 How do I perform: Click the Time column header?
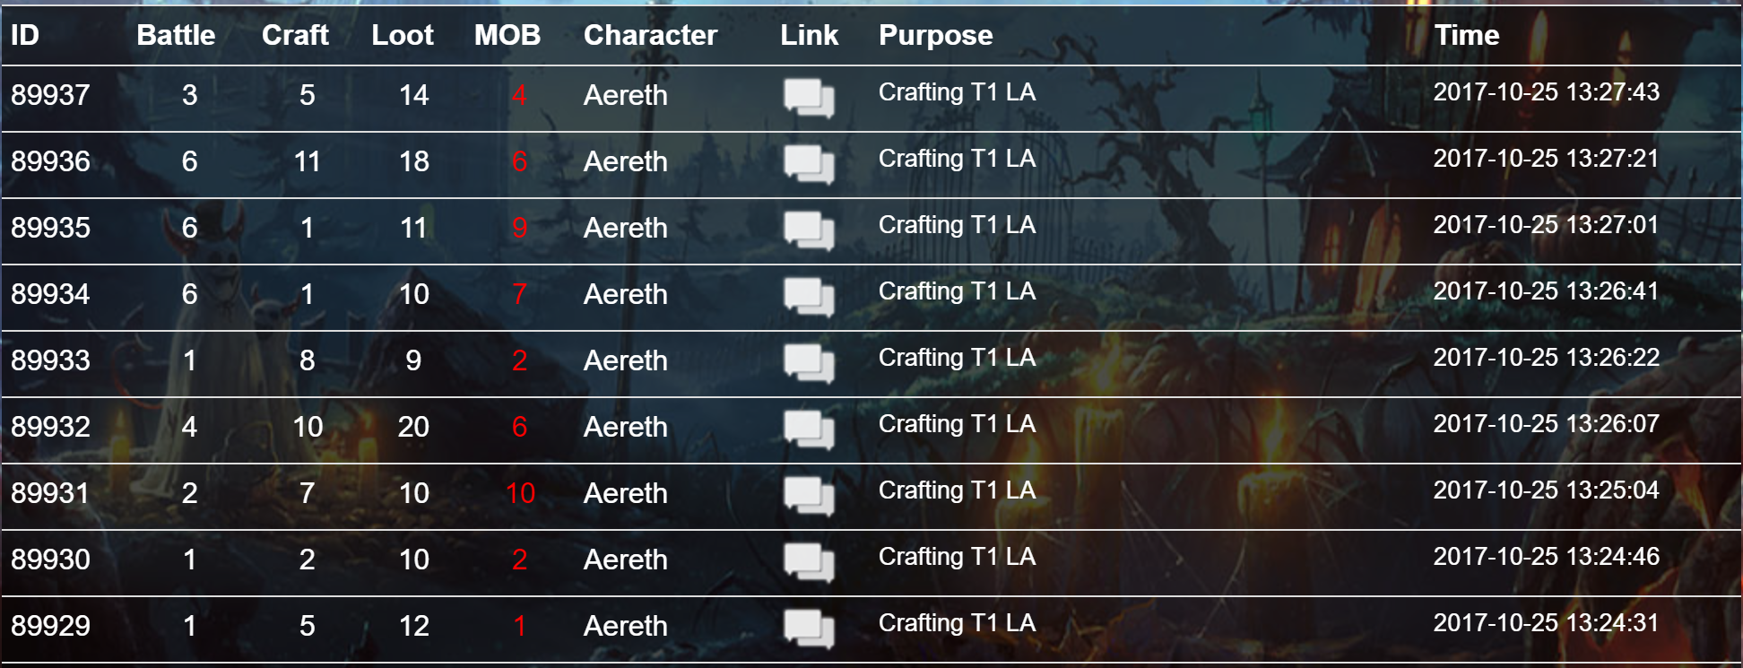1467,35
